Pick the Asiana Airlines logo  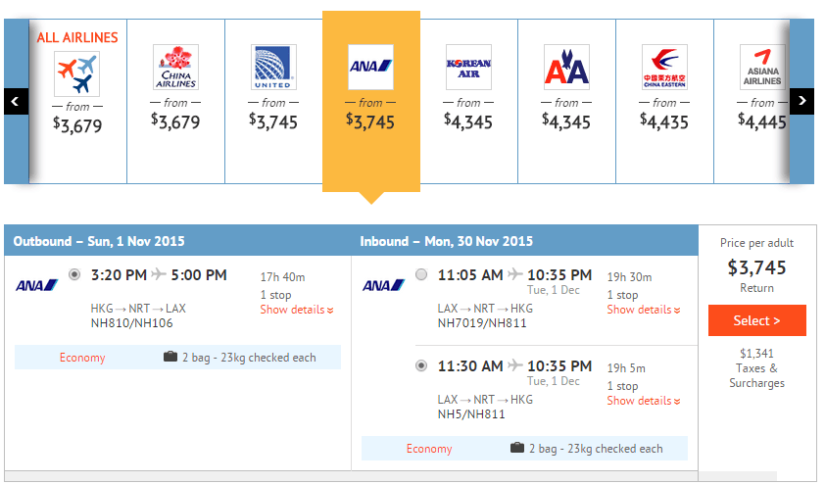pos(761,67)
